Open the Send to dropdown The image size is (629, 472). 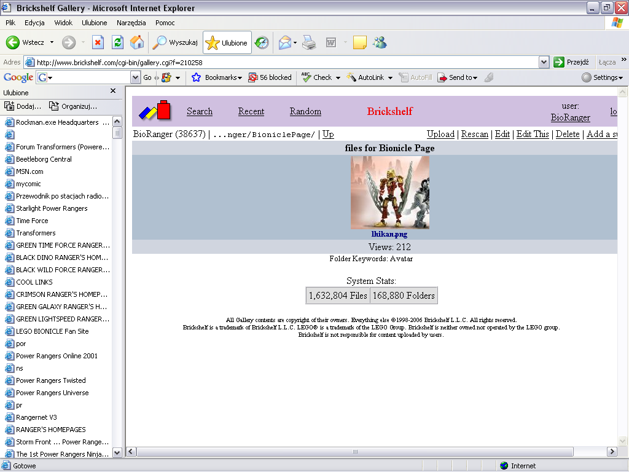[x=475, y=78]
